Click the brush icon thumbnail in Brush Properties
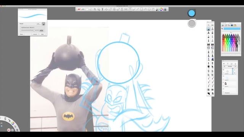 click(43, 24)
